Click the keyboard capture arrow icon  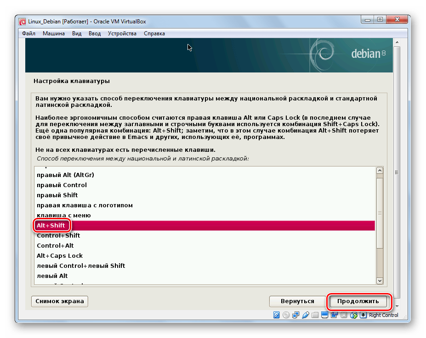click(x=363, y=315)
